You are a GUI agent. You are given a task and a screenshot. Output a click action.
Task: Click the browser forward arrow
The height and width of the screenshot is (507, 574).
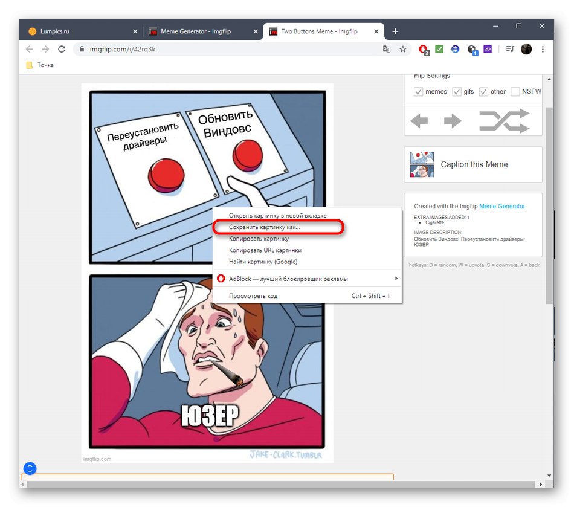point(45,49)
